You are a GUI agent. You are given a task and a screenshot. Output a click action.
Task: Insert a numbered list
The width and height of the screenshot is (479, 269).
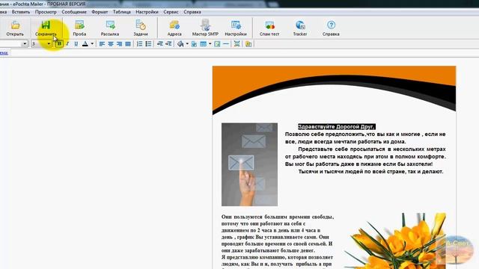click(x=139, y=44)
